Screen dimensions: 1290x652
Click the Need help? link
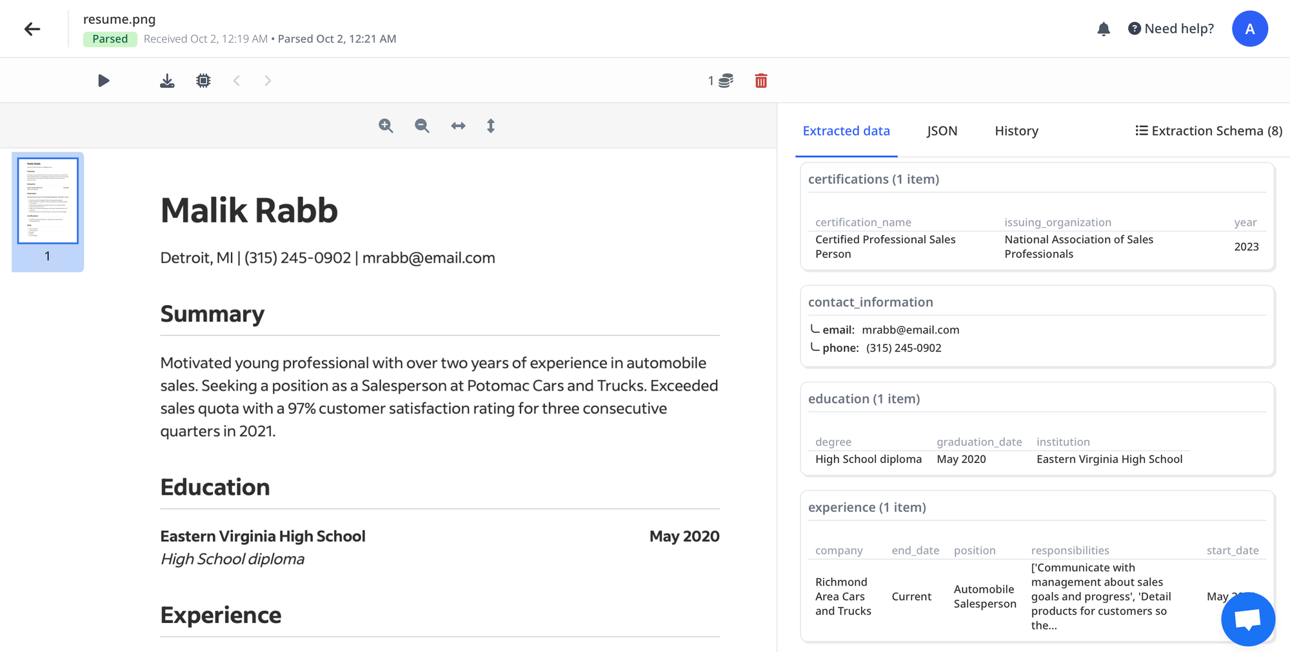[1171, 29]
